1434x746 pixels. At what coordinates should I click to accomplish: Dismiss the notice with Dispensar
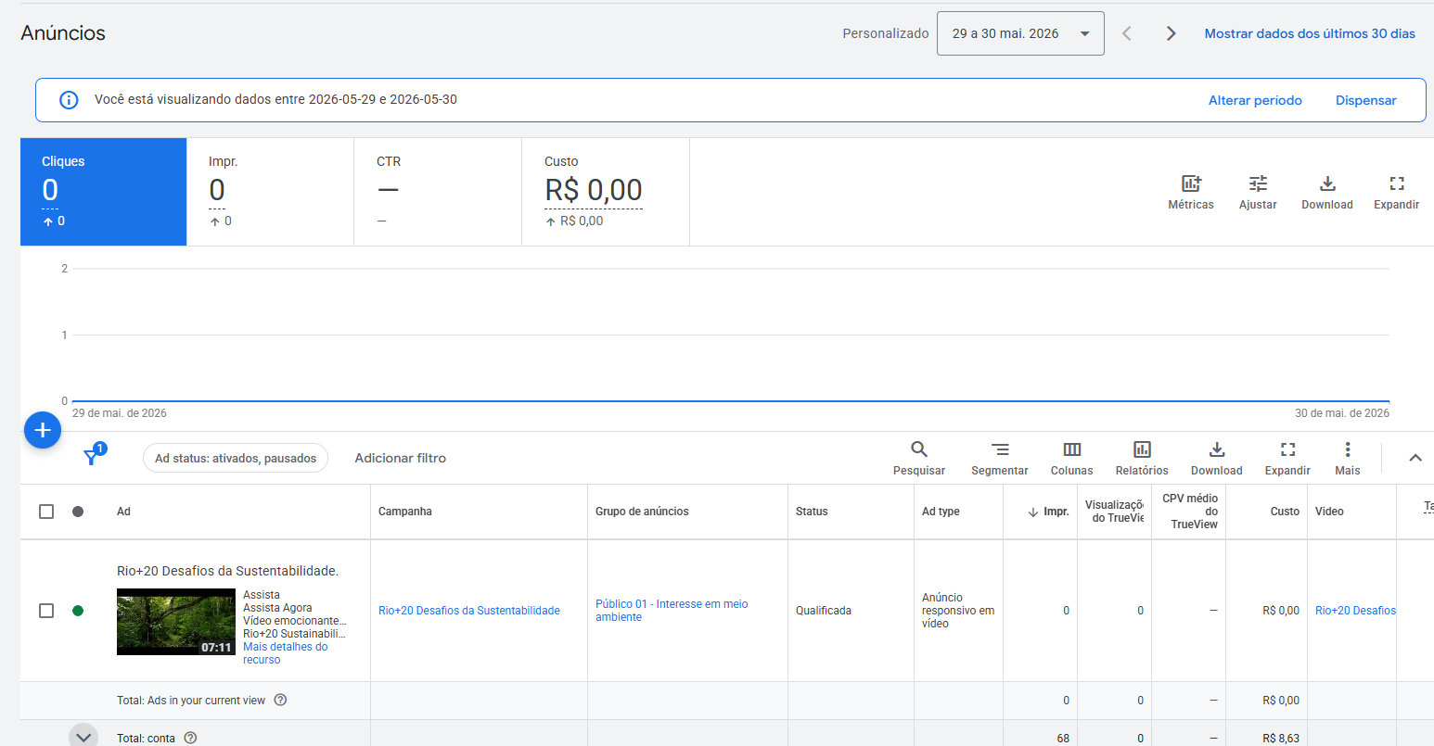click(1365, 100)
